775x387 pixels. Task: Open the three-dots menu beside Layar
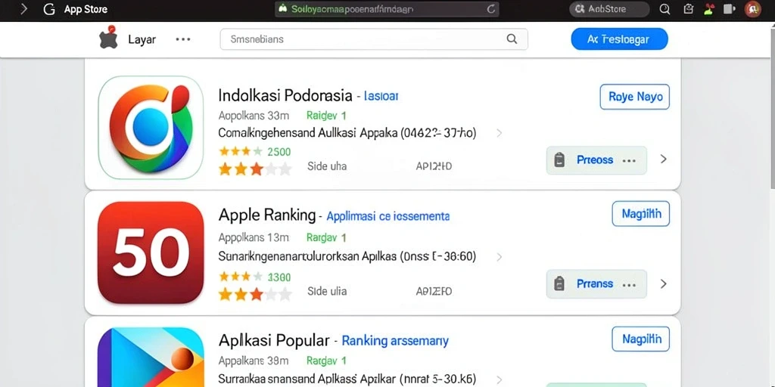tap(183, 39)
